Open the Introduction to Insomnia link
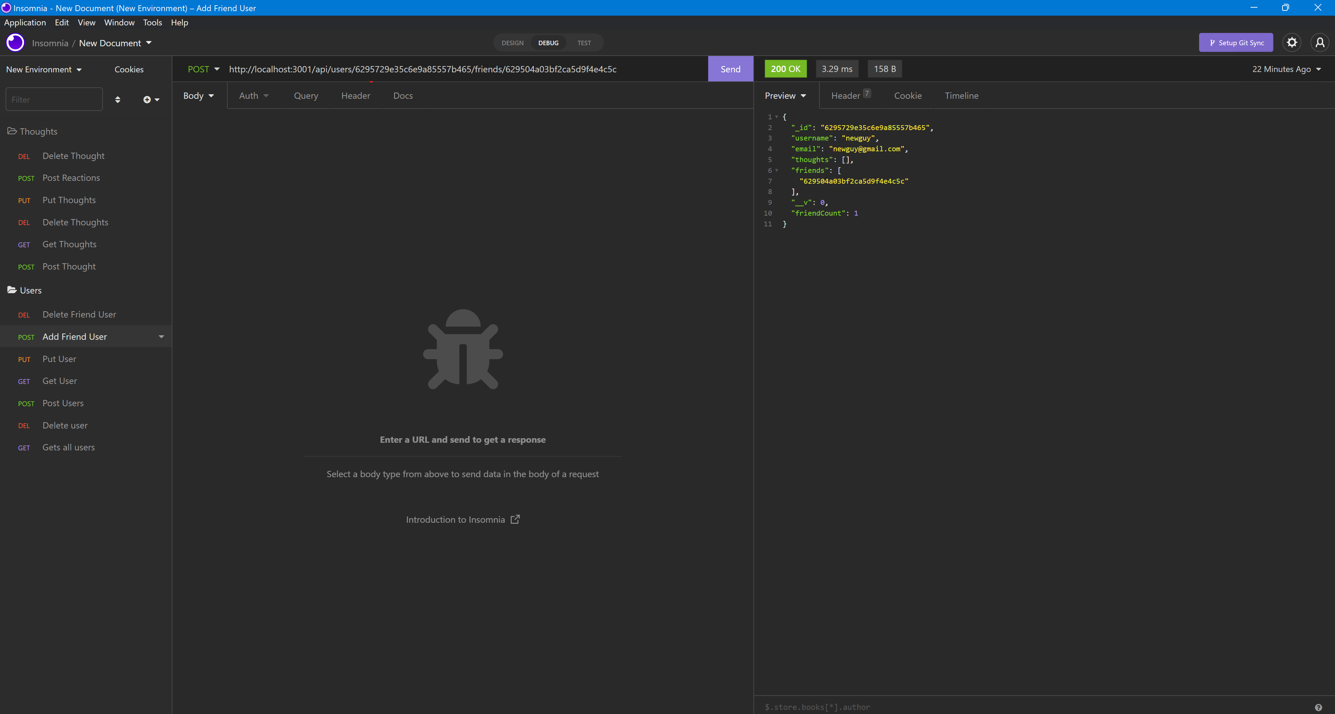 click(x=463, y=519)
